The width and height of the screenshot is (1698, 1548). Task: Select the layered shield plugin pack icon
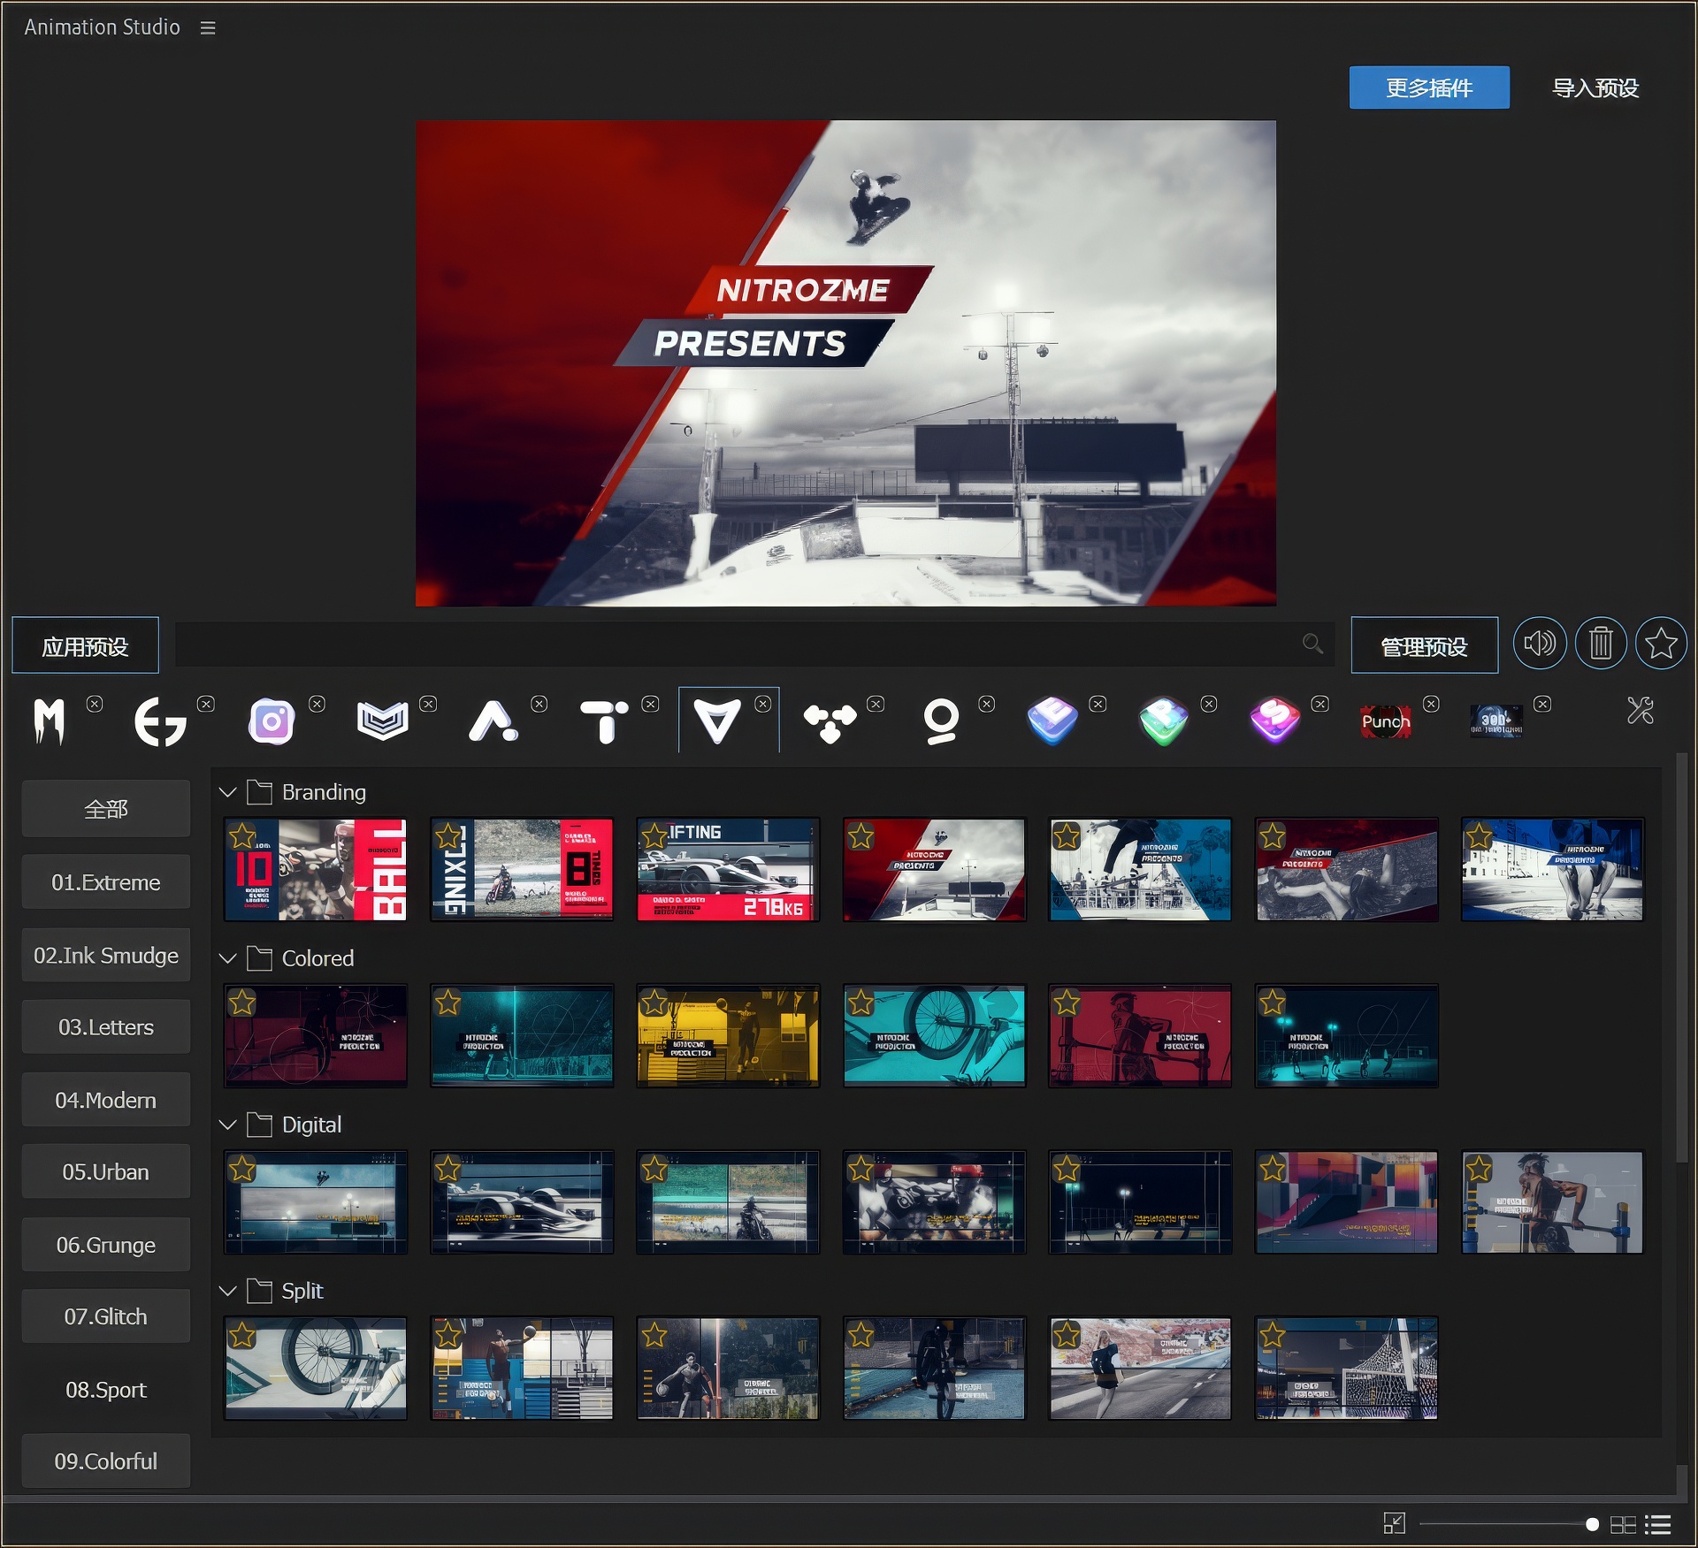[x=382, y=721]
